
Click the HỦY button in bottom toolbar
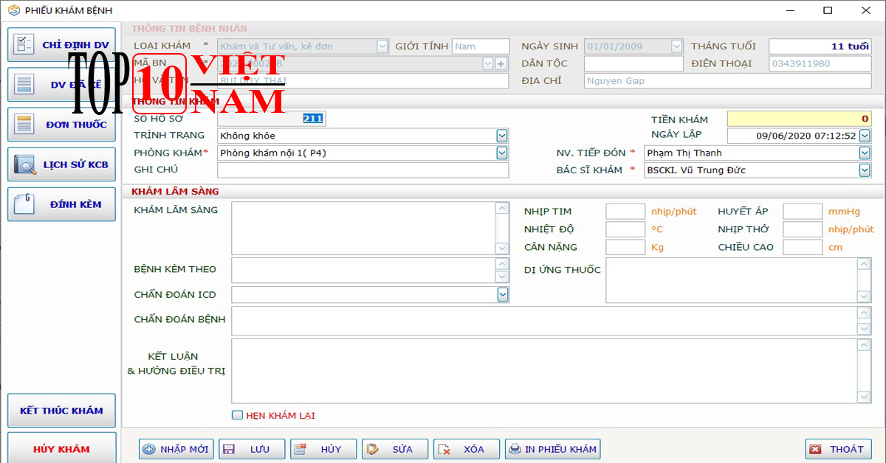323,449
